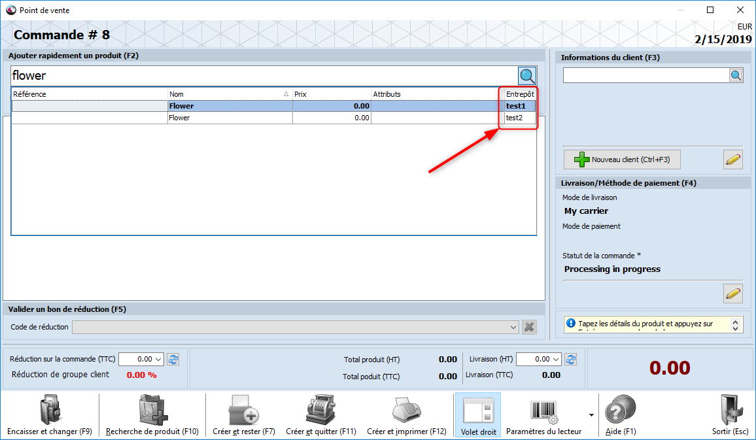Sort results by Entrepôt column header

coord(520,94)
